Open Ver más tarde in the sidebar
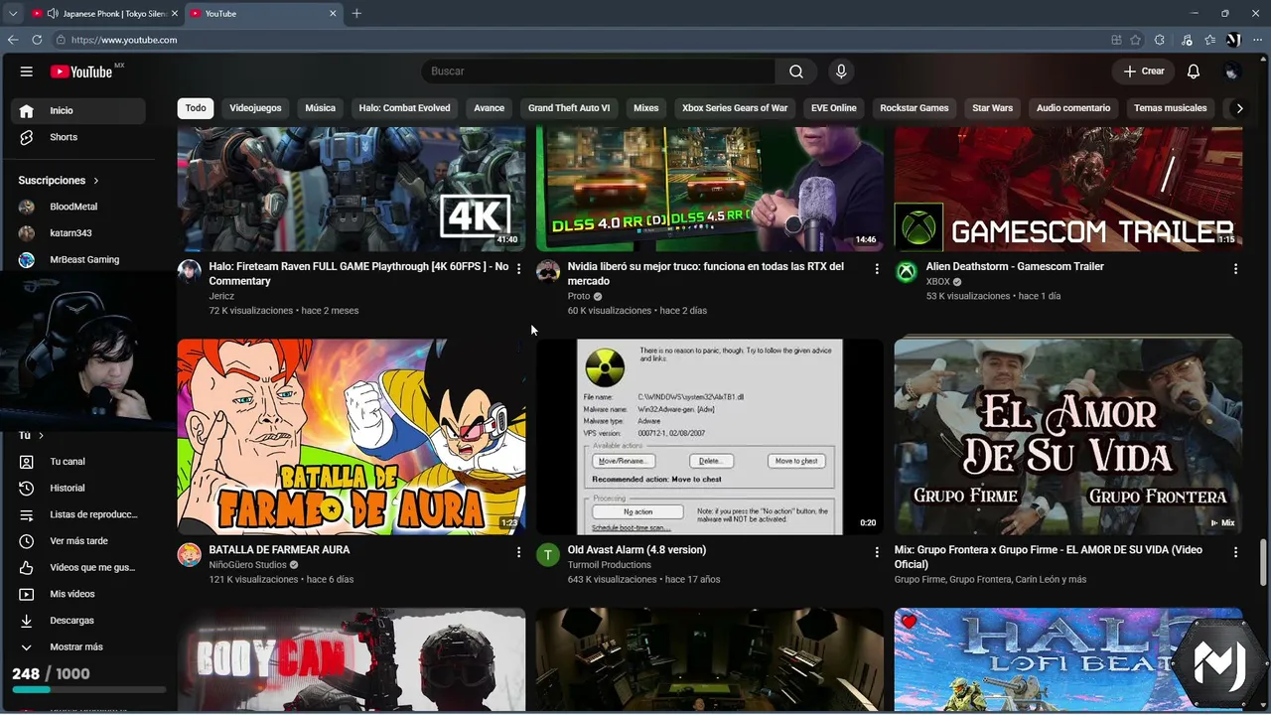 [x=78, y=541]
